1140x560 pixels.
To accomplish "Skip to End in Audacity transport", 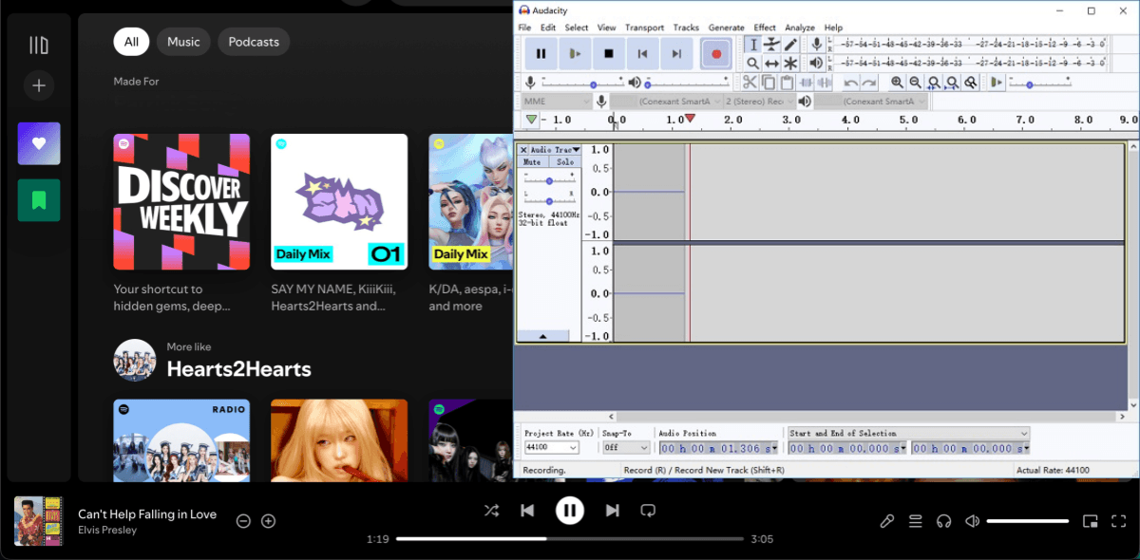I will point(676,54).
